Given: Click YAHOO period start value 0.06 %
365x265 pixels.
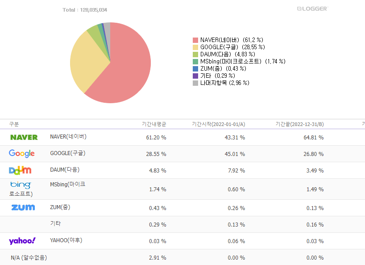Looking at the screenshot, I should (236, 241).
